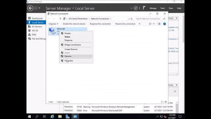The width and height of the screenshot is (211, 119).
Task: Open the Windows Start menu
Action: [29, 116]
